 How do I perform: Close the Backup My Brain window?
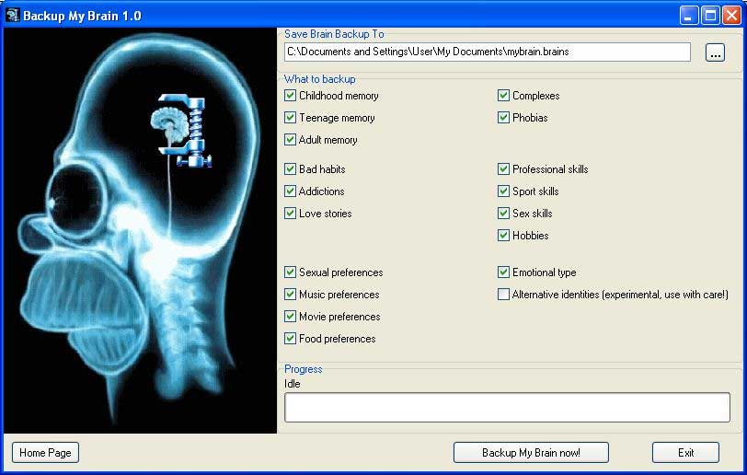pyautogui.click(x=731, y=16)
